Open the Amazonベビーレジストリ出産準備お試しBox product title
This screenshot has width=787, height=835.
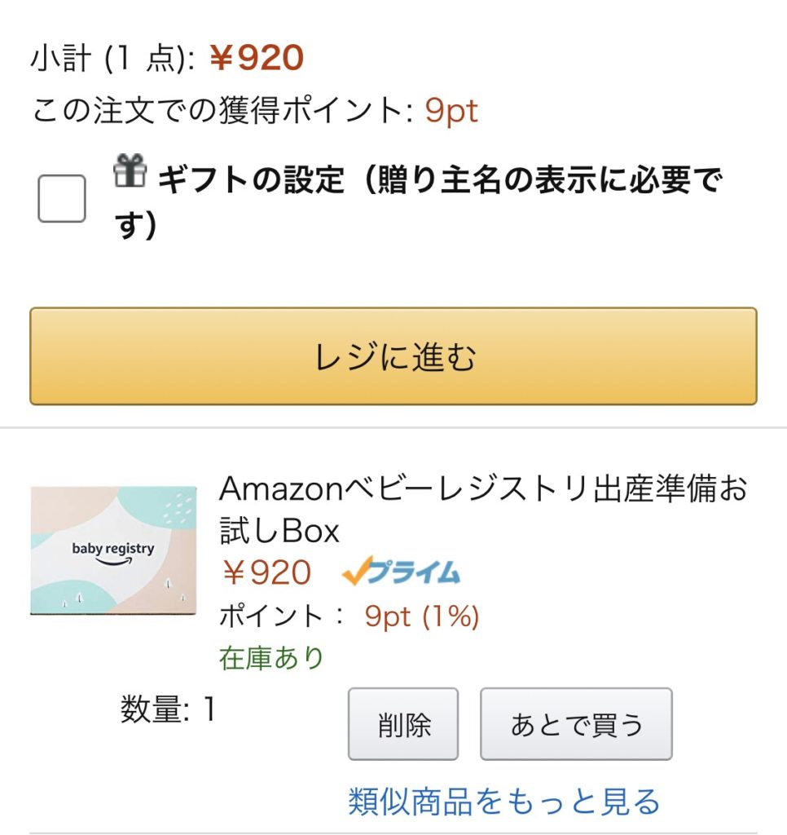click(x=482, y=510)
